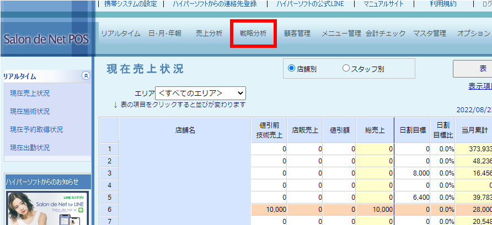This screenshot has height=225, width=492.
Task: Open 現在出勤状況 in the sidebar
Action: pyautogui.click(x=30, y=148)
